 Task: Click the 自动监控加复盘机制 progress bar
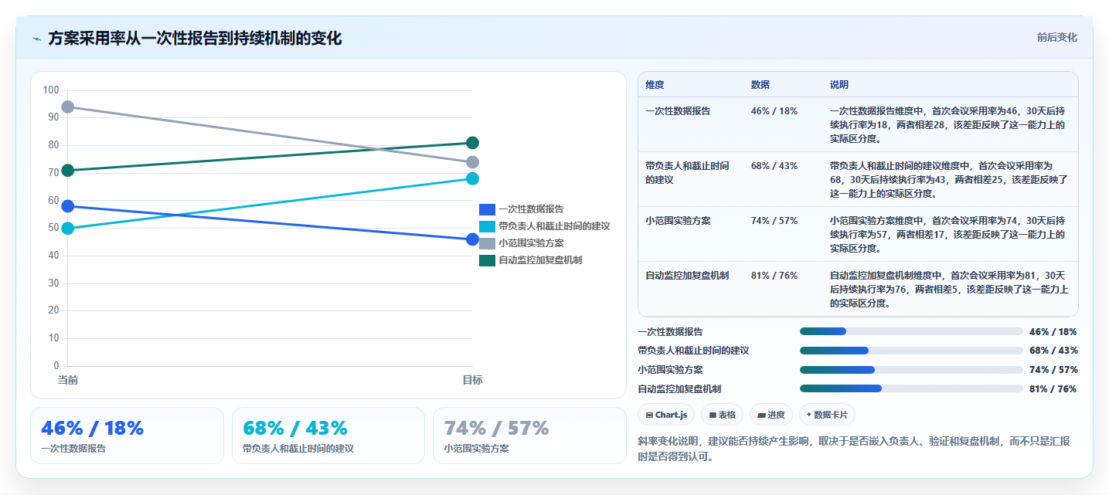[x=911, y=389]
